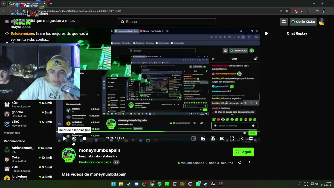Open the Chrome three-dot menu

(x=330, y=11)
